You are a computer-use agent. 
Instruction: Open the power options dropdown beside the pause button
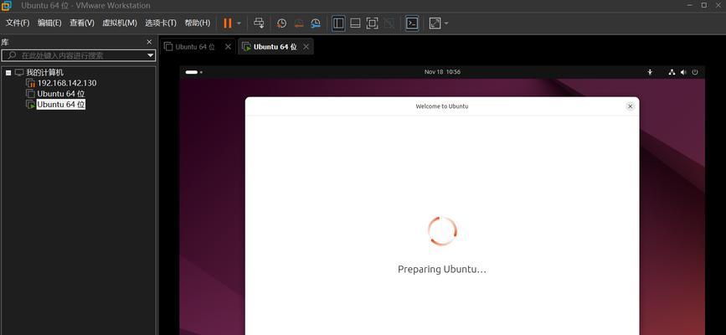pos(239,23)
